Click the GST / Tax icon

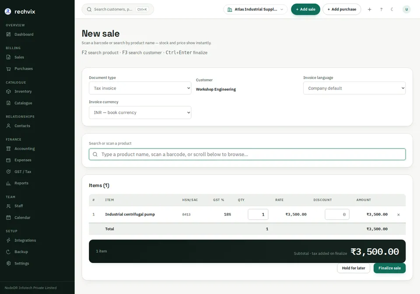[9, 172]
